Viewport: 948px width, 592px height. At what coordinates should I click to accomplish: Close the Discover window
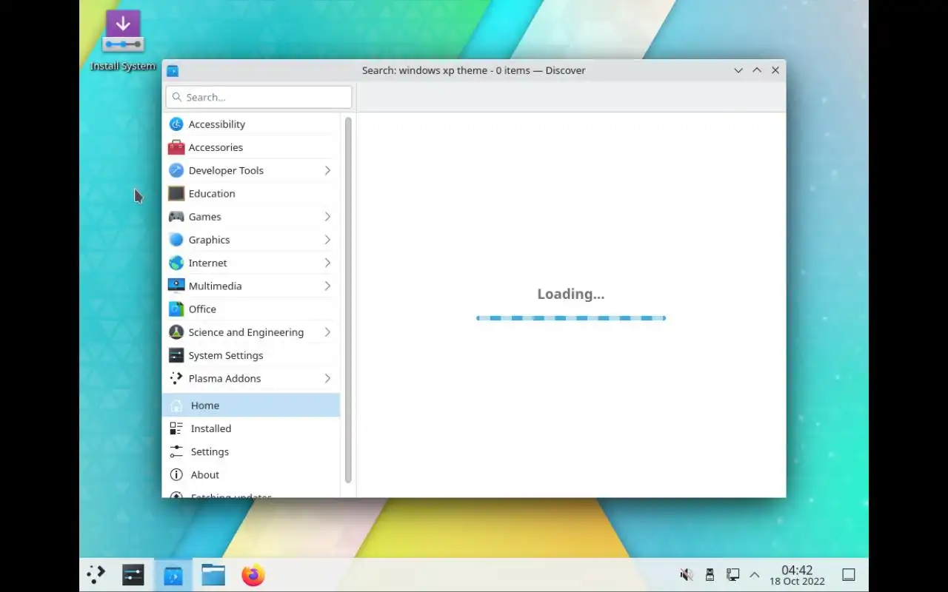(775, 70)
